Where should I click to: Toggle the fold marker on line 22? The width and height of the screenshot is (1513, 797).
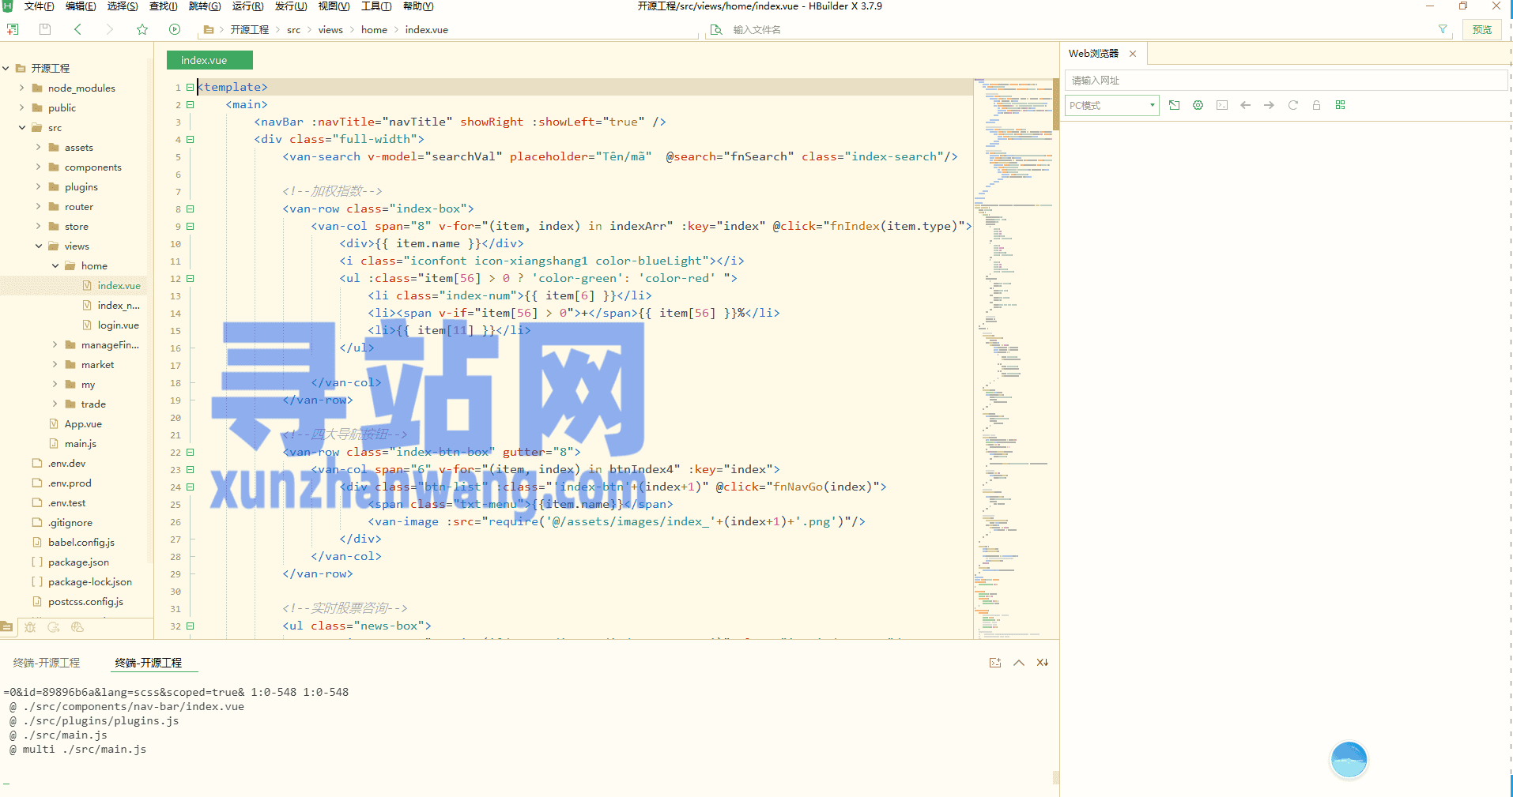(190, 453)
